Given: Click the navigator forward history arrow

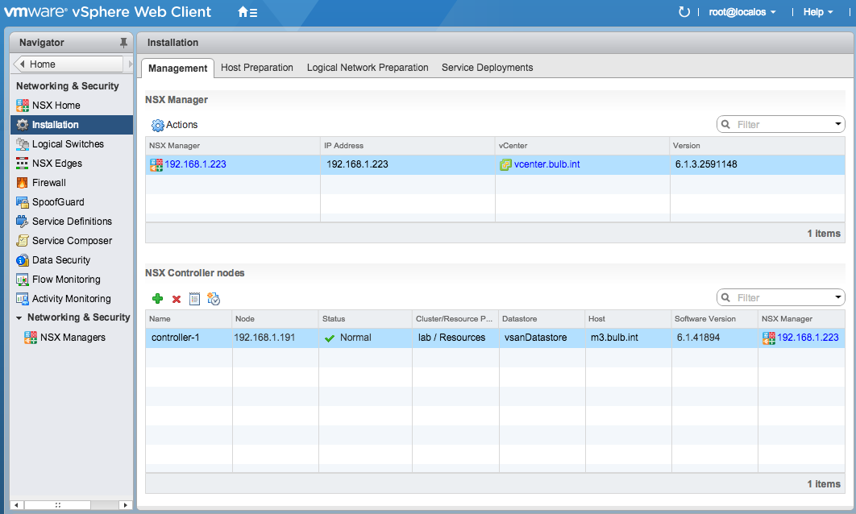Looking at the screenshot, I should point(130,64).
